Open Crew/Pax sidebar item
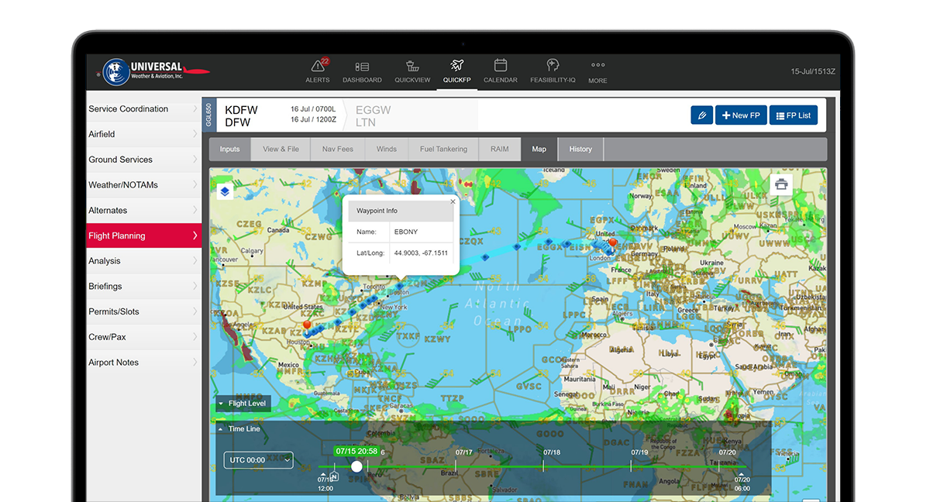Screen dimensions: 930x502 (143, 337)
